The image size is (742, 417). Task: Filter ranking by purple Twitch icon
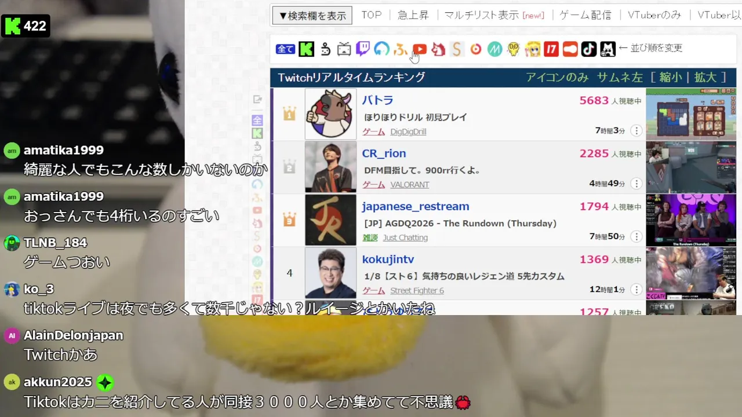coord(363,49)
